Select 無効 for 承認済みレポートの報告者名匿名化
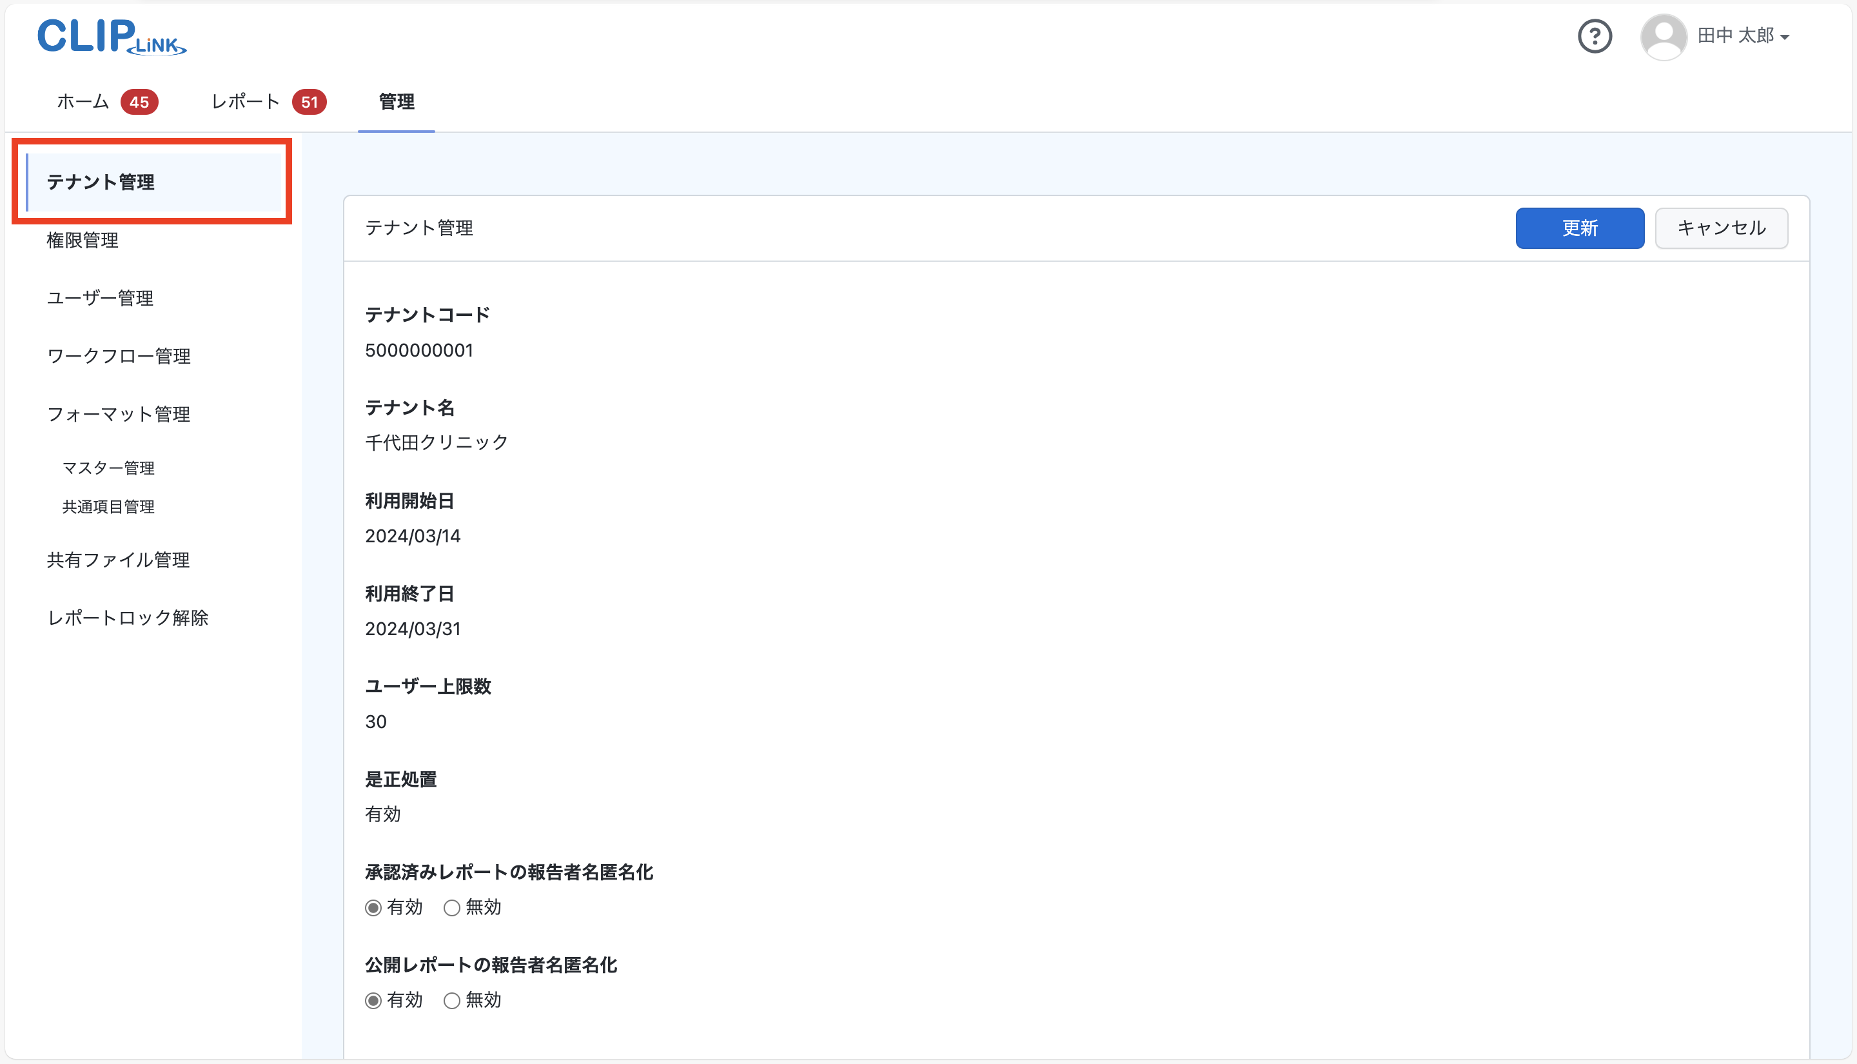This screenshot has width=1857, height=1064. (452, 907)
